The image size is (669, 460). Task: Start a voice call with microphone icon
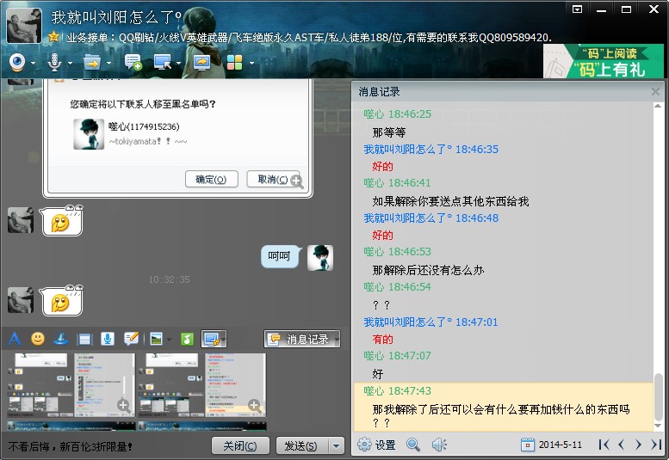(54, 63)
